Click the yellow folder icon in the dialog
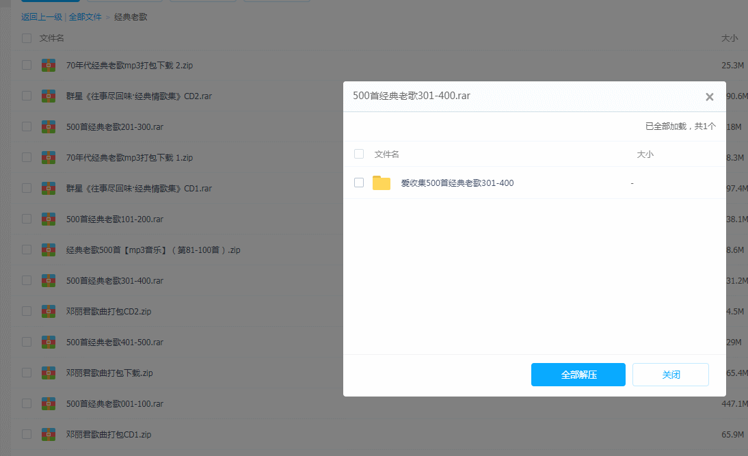Viewport: 748px width, 456px height. click(x=381, y=183)
